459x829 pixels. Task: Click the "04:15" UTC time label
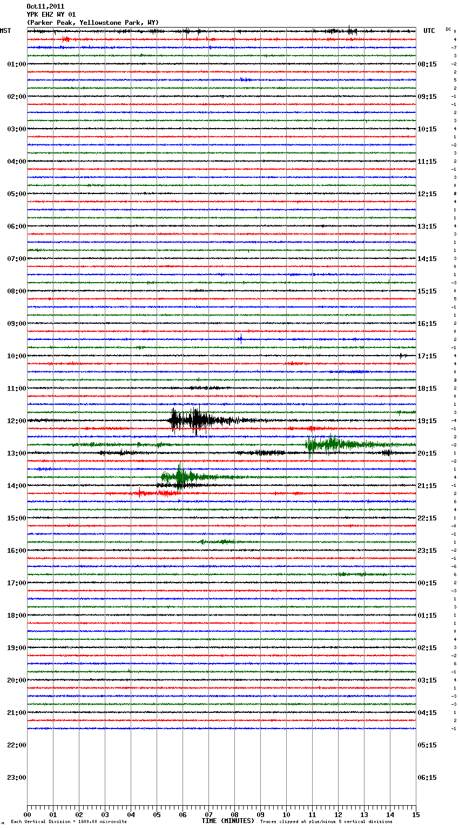[427, 713]
